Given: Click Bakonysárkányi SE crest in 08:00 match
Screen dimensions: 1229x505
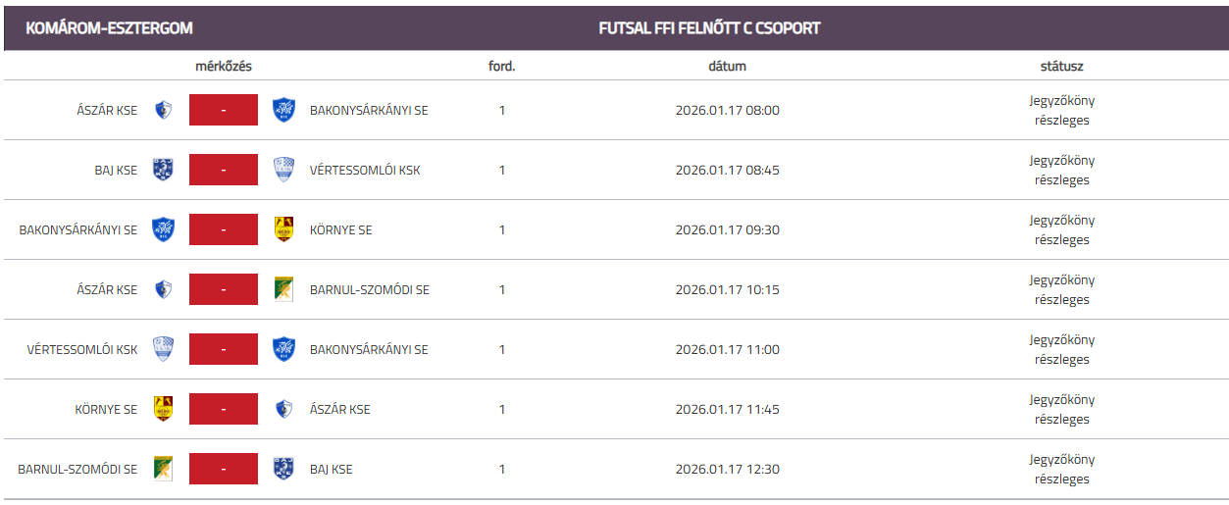Looking at the screenshot, I should click(283, 110).
